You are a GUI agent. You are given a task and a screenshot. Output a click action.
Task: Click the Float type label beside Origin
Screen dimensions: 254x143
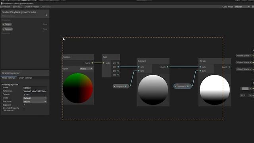click(45, 24)
